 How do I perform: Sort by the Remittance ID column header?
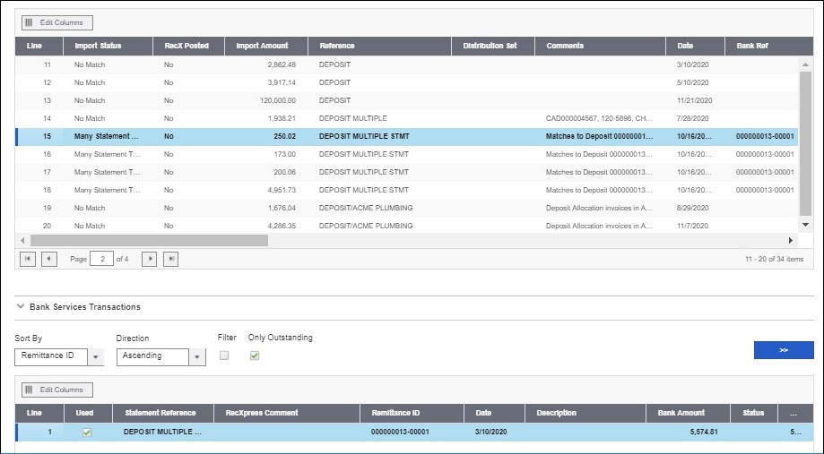pos(395,413)
